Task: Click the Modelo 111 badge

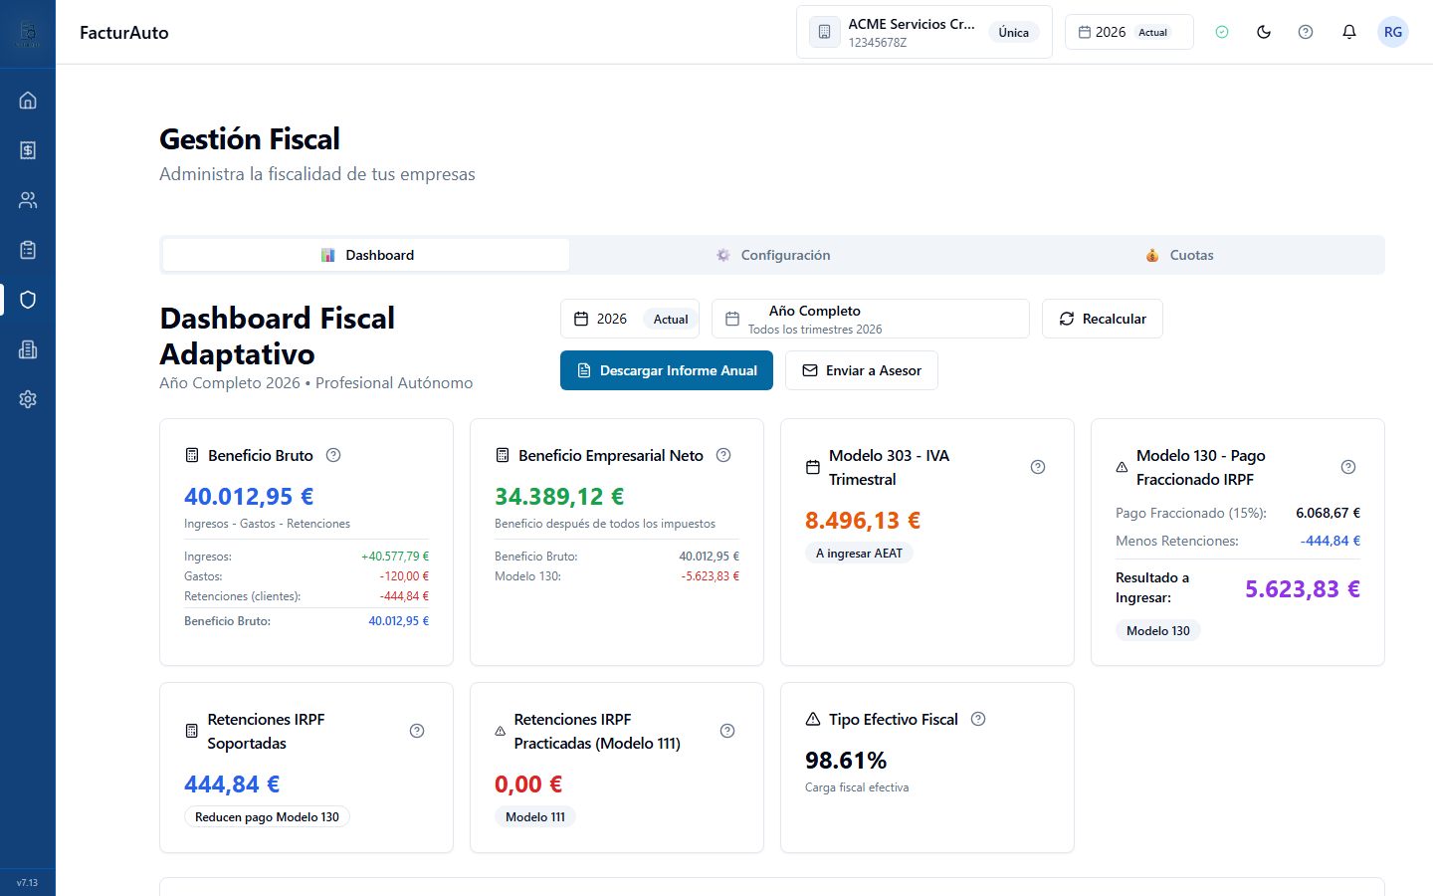Action: (x=535, y=816)
